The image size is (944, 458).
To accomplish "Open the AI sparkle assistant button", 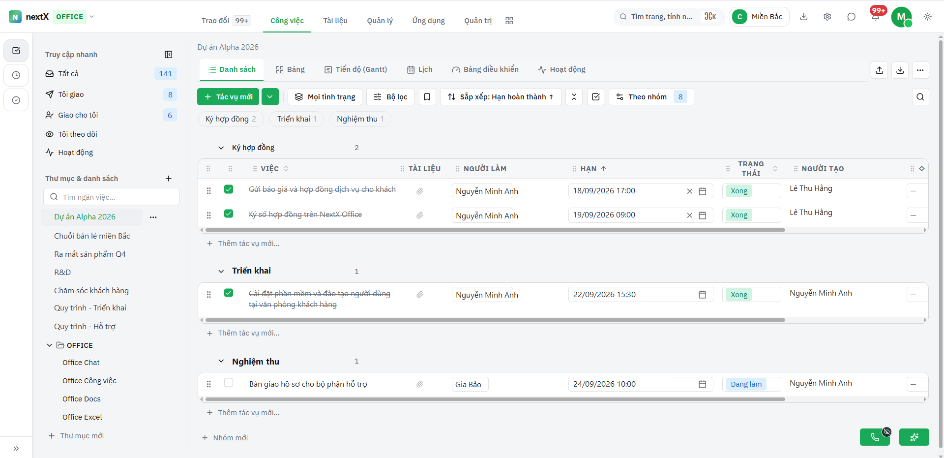I will pos(914,437).
